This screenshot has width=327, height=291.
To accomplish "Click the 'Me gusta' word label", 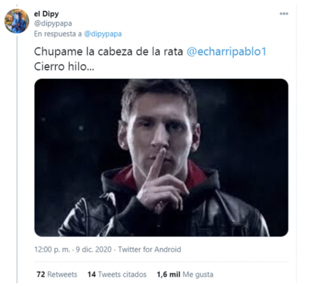I will point(198,275).
